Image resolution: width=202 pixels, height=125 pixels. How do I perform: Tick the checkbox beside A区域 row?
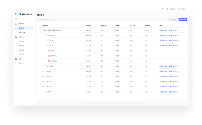49,40
